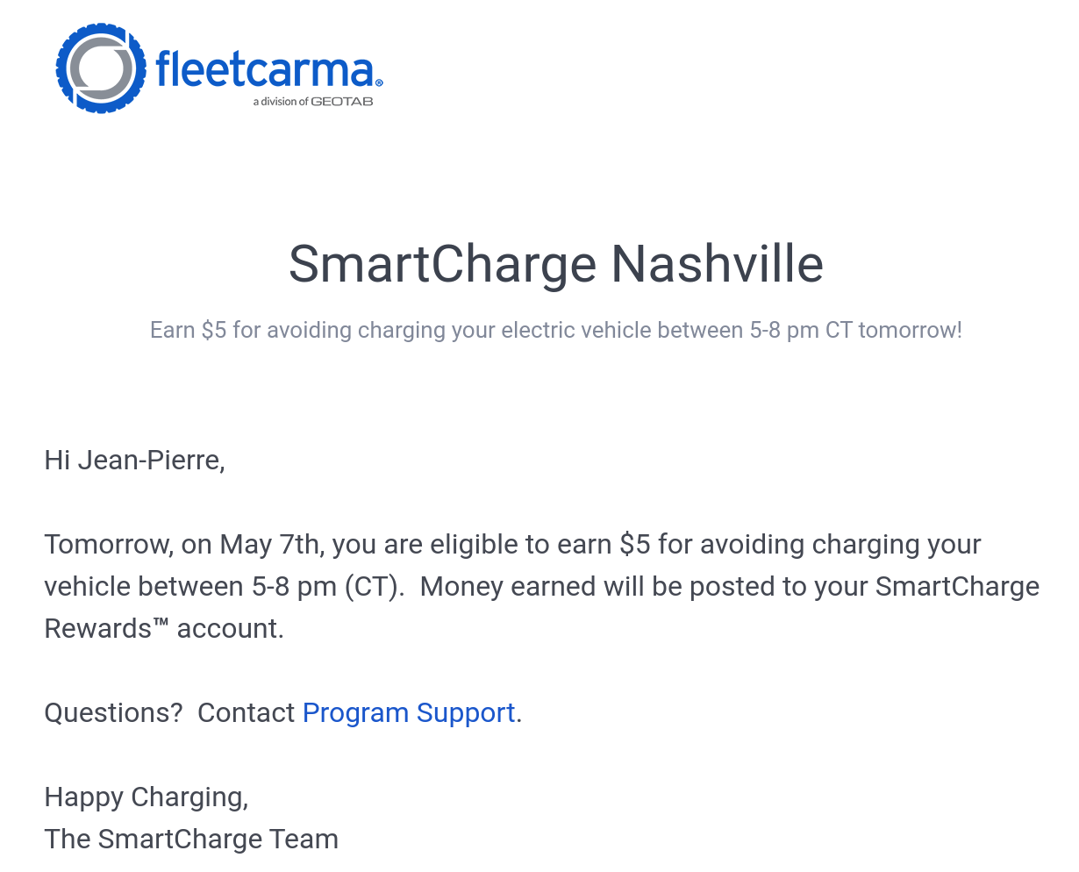Click the "Happy Charging," sign-off
1079x872 pixels.
point(146,797)
